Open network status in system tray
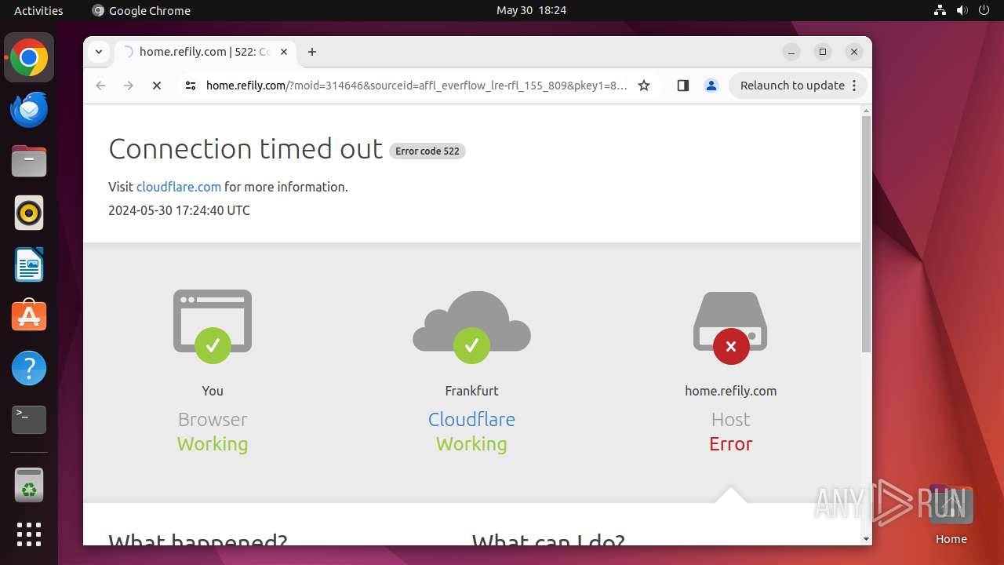 [940, 10]
